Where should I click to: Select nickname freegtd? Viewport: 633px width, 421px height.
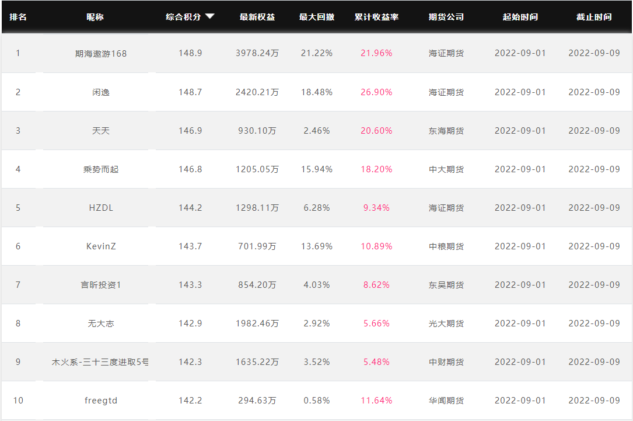pos(101,401)
